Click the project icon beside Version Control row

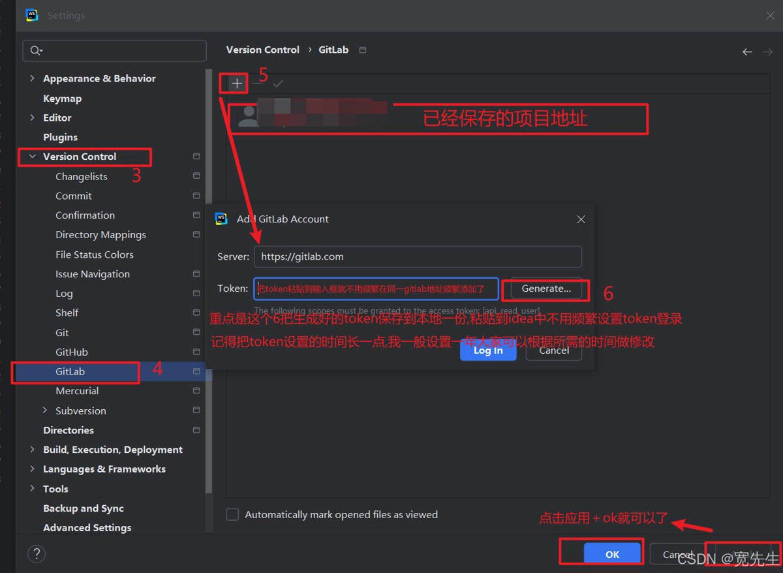click(x=196, y=157)
